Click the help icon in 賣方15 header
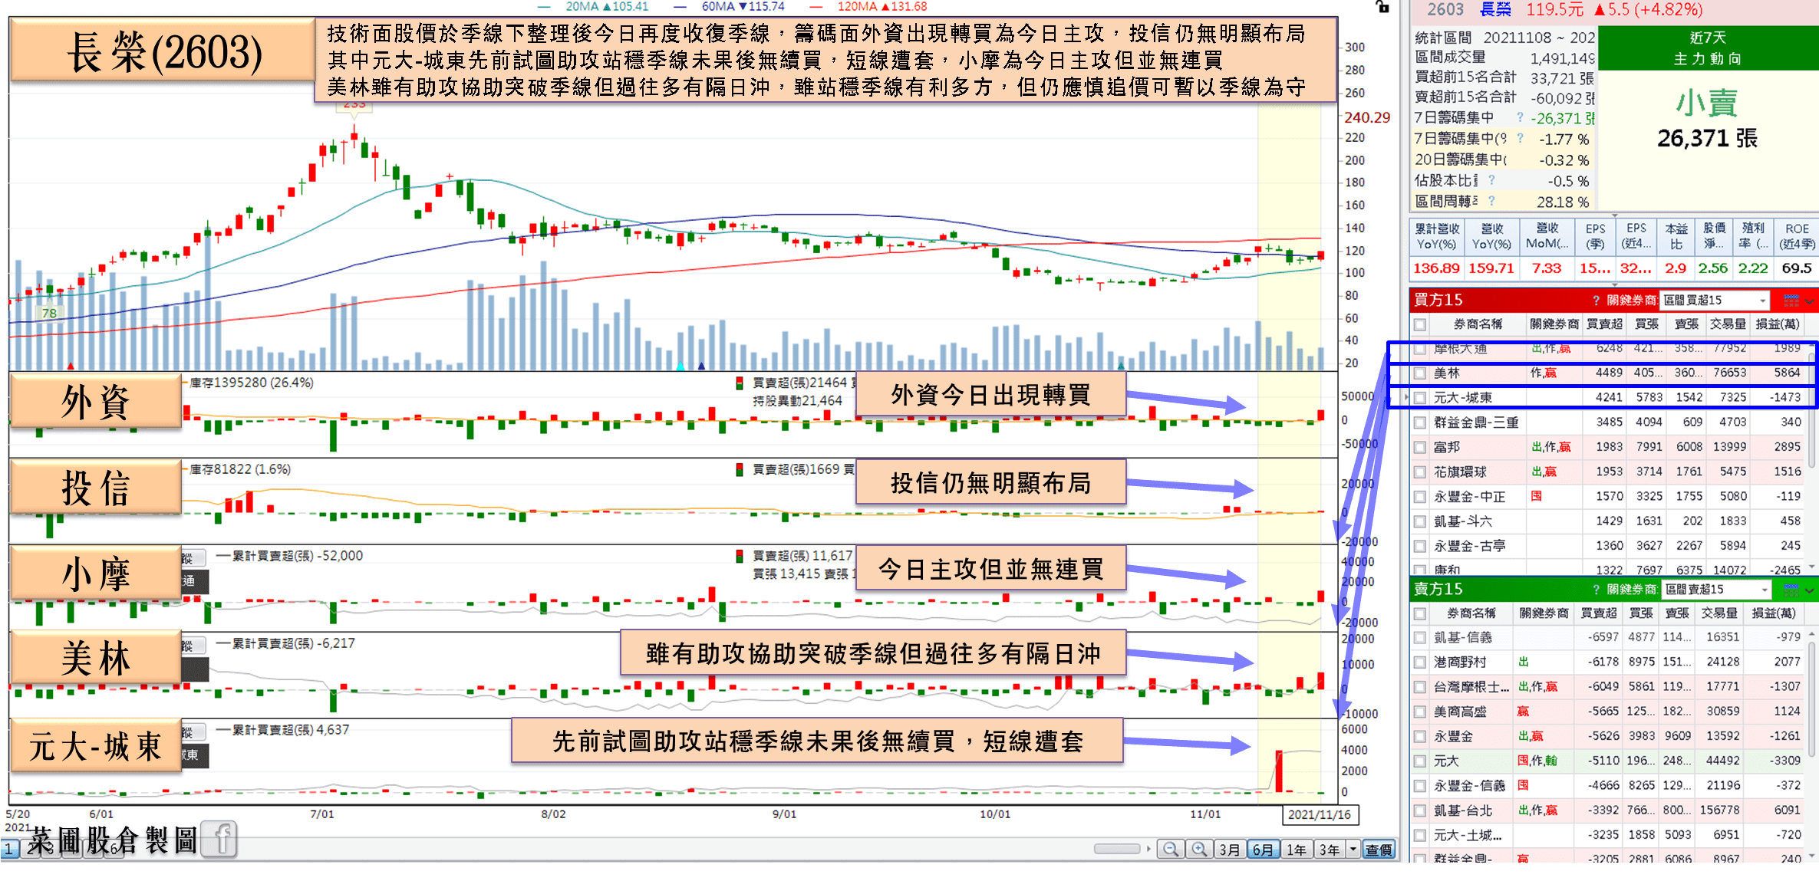Screen dimensions: 1819x881 (1596, 590)
